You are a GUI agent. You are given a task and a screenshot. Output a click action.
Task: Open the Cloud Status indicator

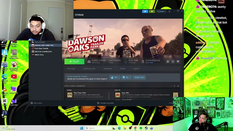97,61
